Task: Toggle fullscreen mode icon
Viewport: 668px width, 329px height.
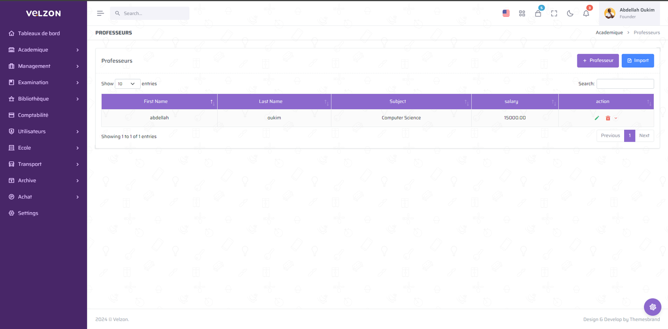Action: click(554, 13)
